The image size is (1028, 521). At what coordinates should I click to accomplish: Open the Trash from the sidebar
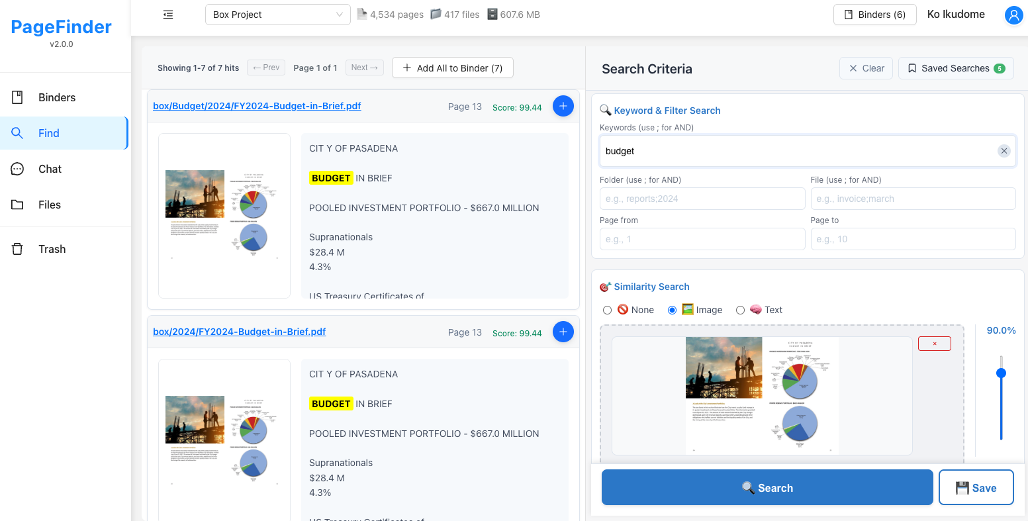[x=52, y=248]
